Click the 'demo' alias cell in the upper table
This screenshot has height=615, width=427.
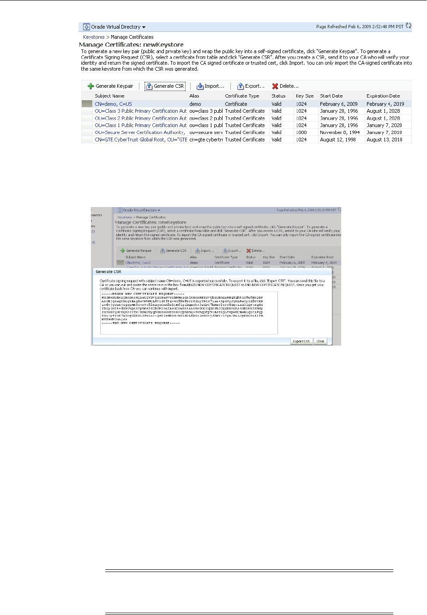click(195, 104)
